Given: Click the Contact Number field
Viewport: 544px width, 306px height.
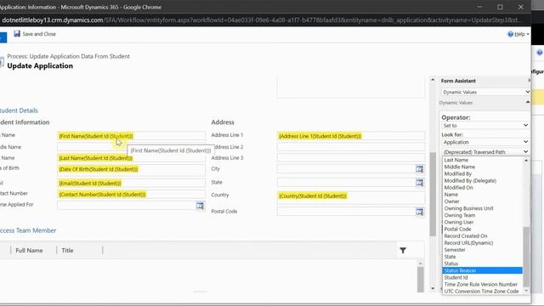Looking at the screenshot, I should 131,195.
